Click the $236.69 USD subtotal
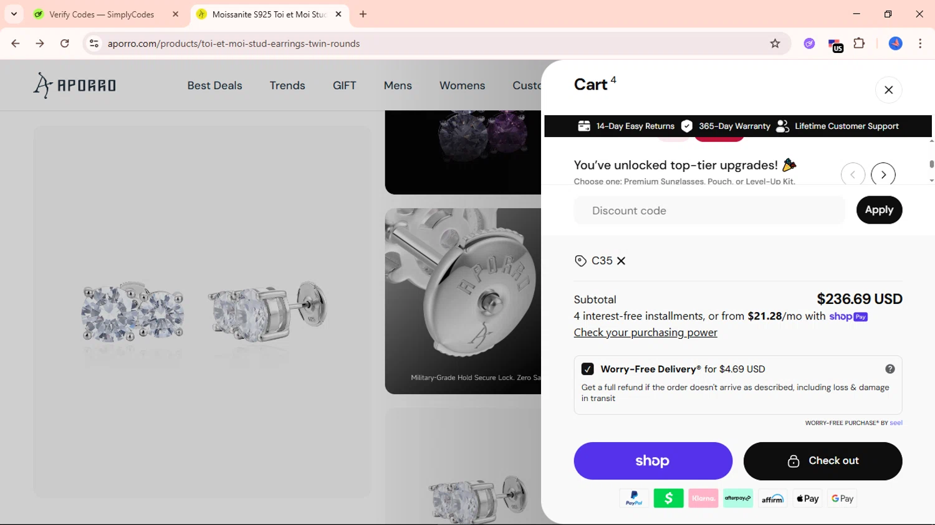The height and width of the screenshot is (525, 935). coord(860,300)
